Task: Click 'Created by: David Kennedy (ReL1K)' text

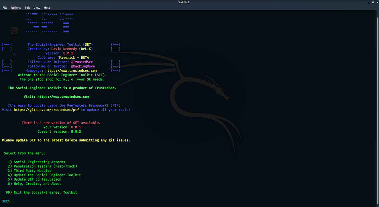Action: coord(60,49)
